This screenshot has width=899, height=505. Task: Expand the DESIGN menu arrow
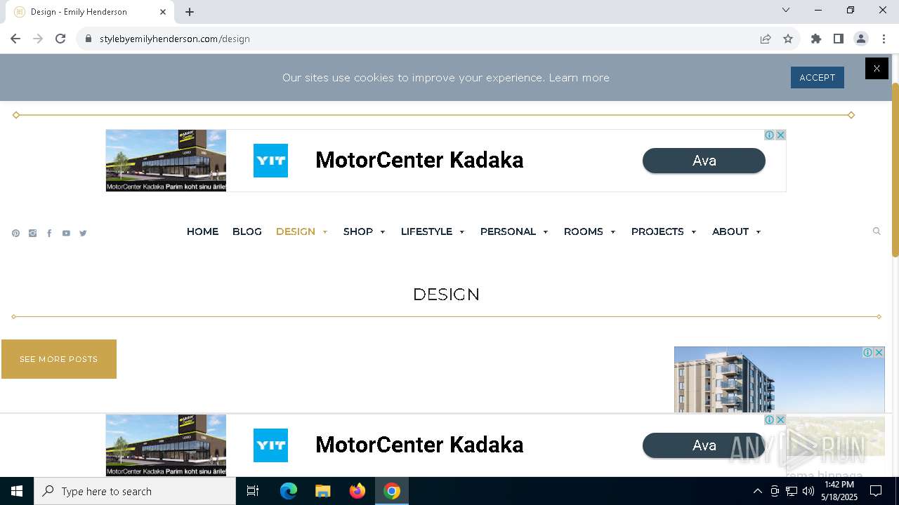[x=325, y=232]
